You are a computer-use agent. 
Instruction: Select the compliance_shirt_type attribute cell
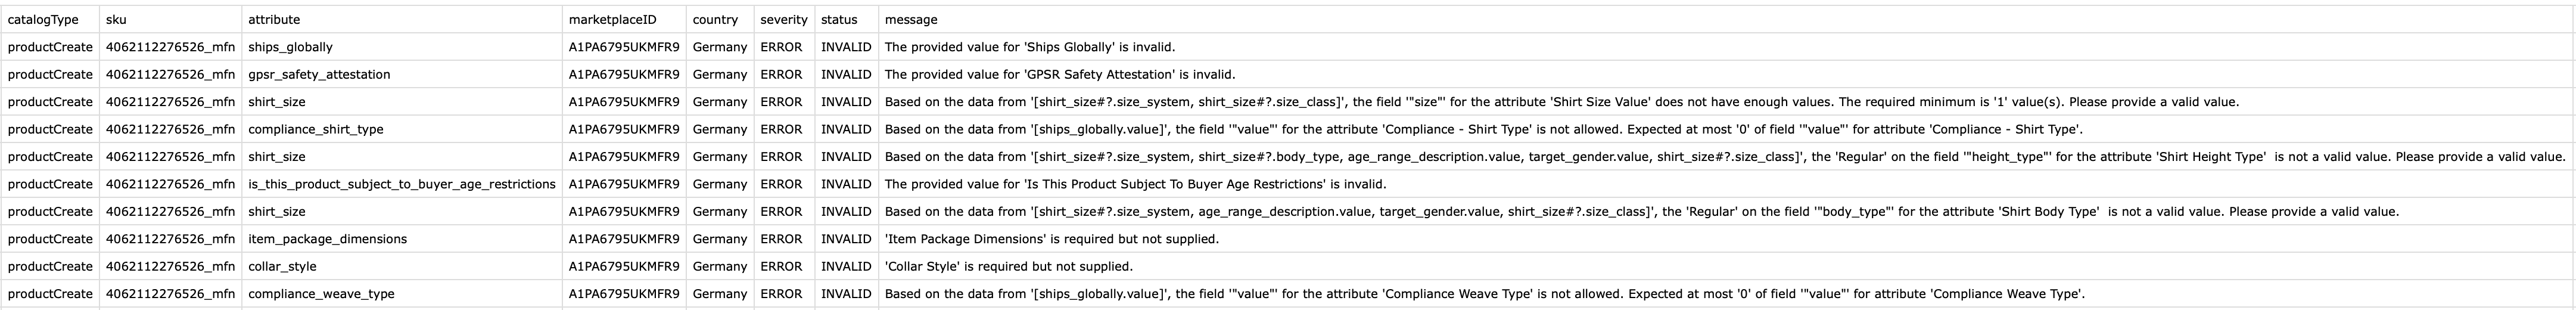(x=315, y=130)
